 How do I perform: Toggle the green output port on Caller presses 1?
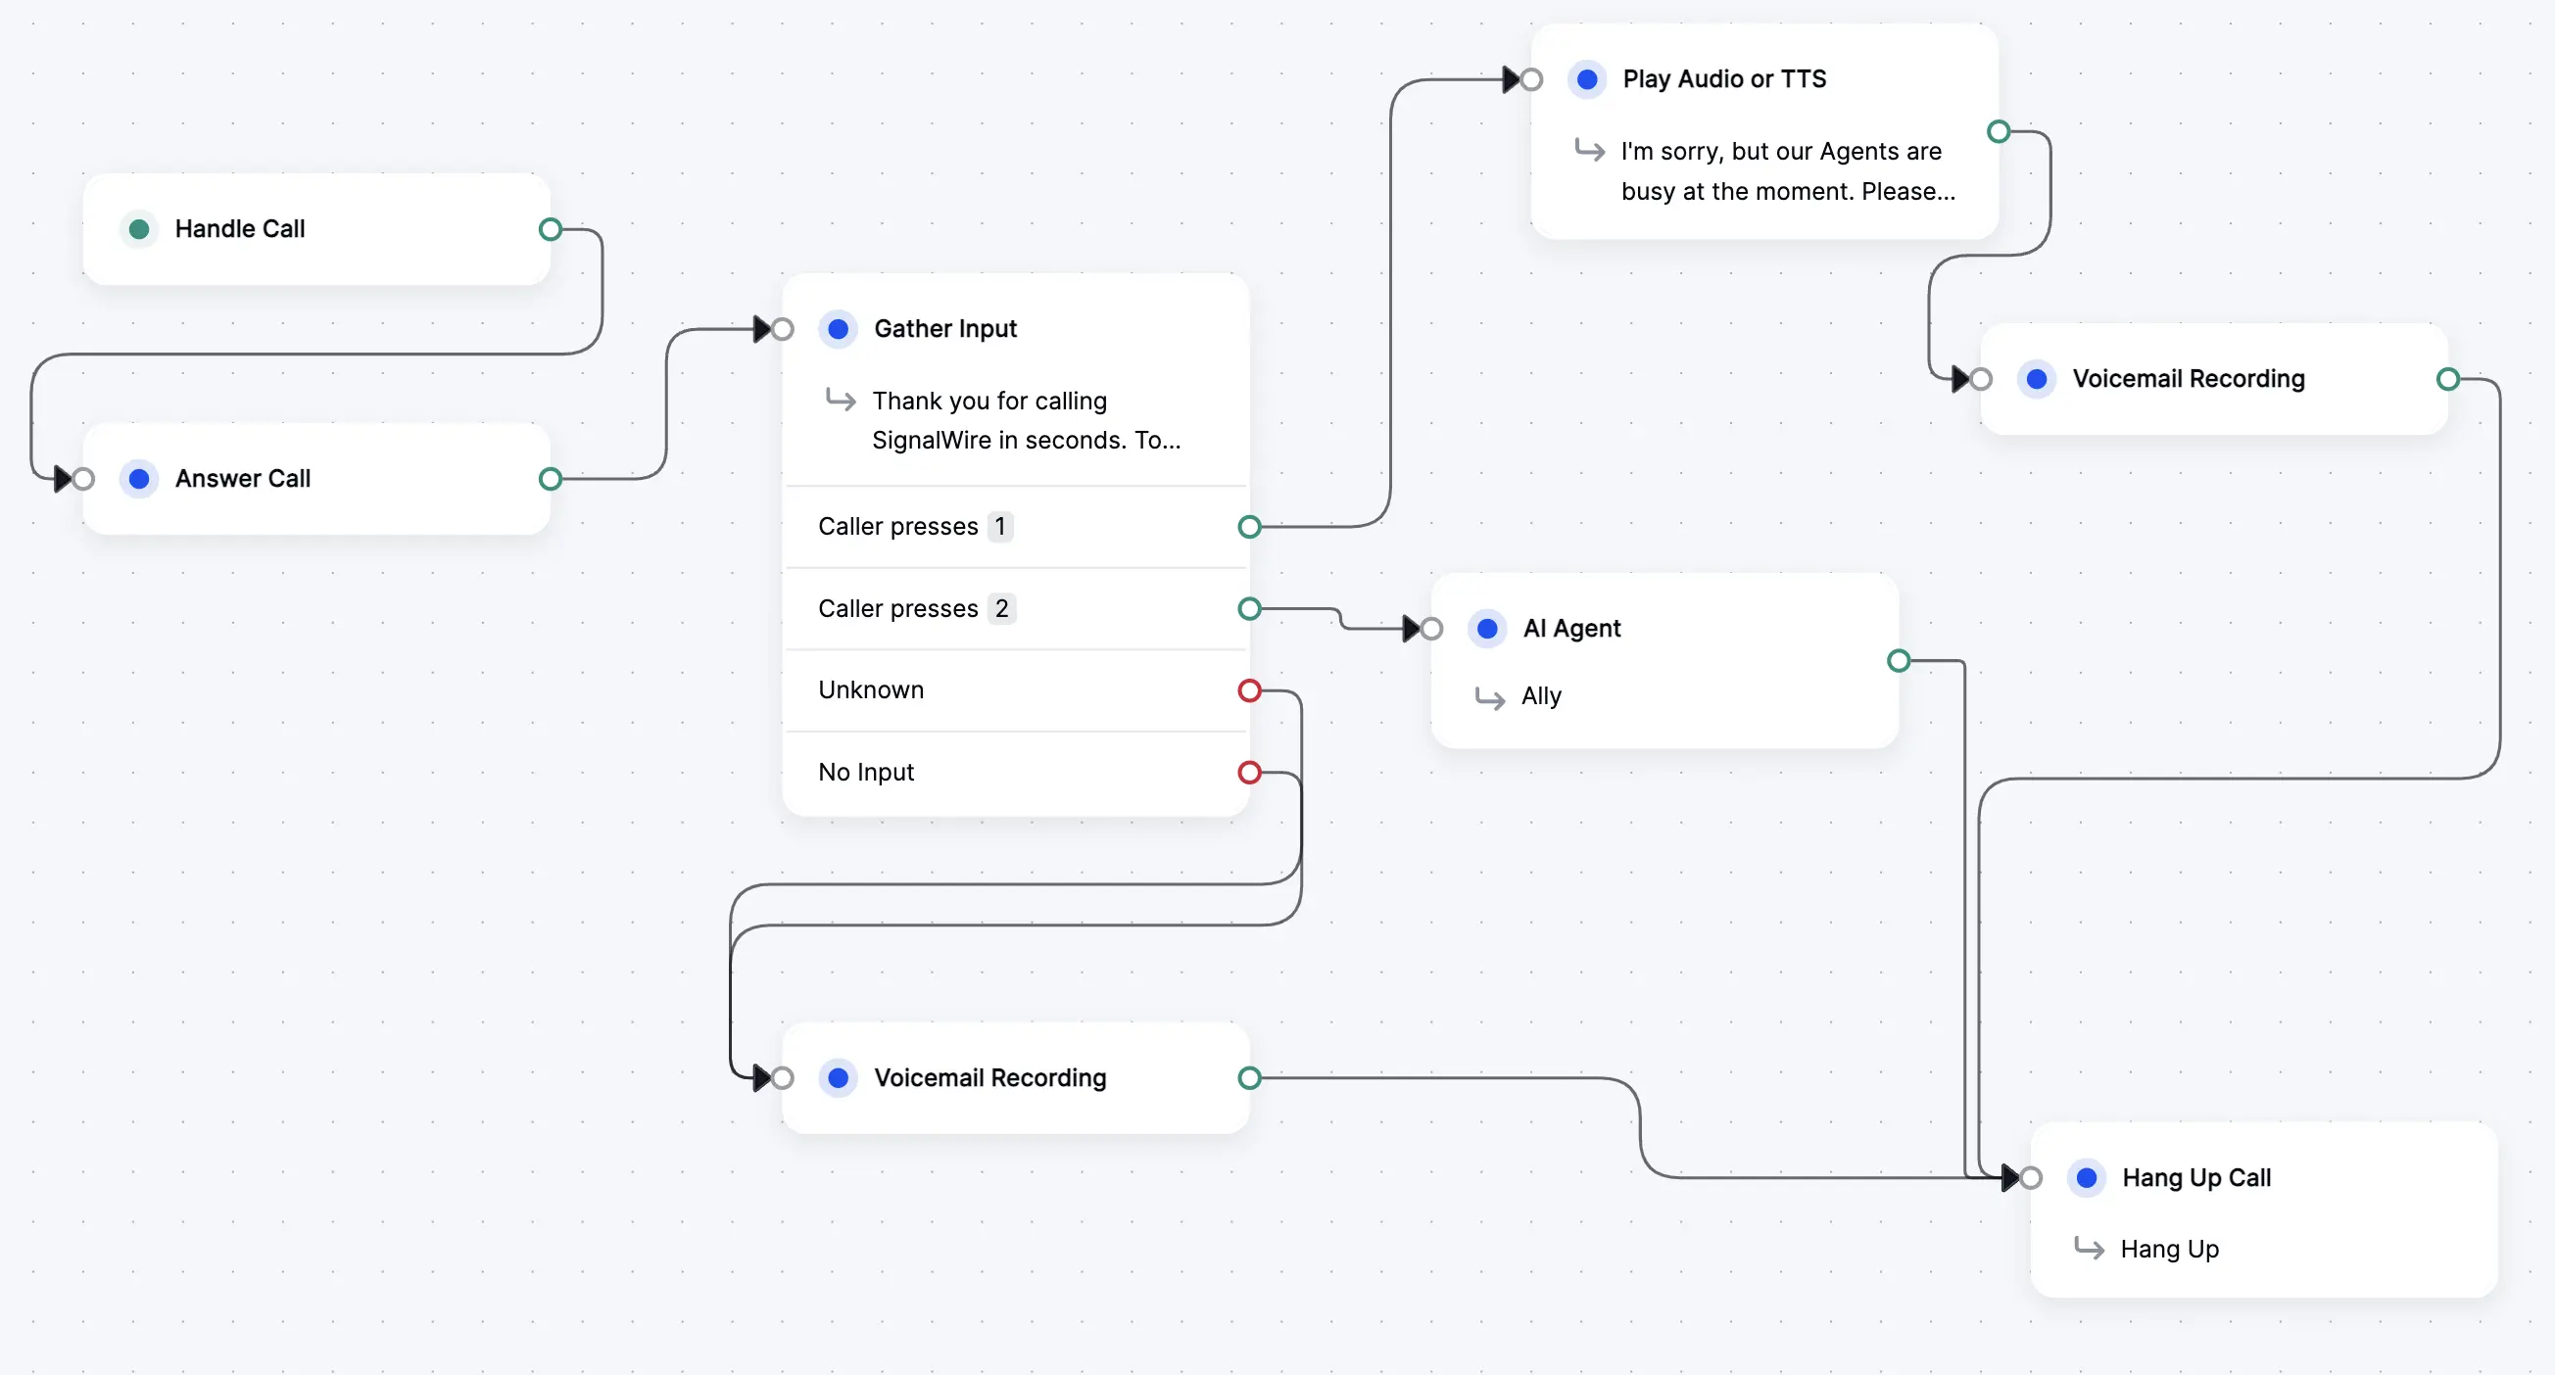[x=1249, y=527]
